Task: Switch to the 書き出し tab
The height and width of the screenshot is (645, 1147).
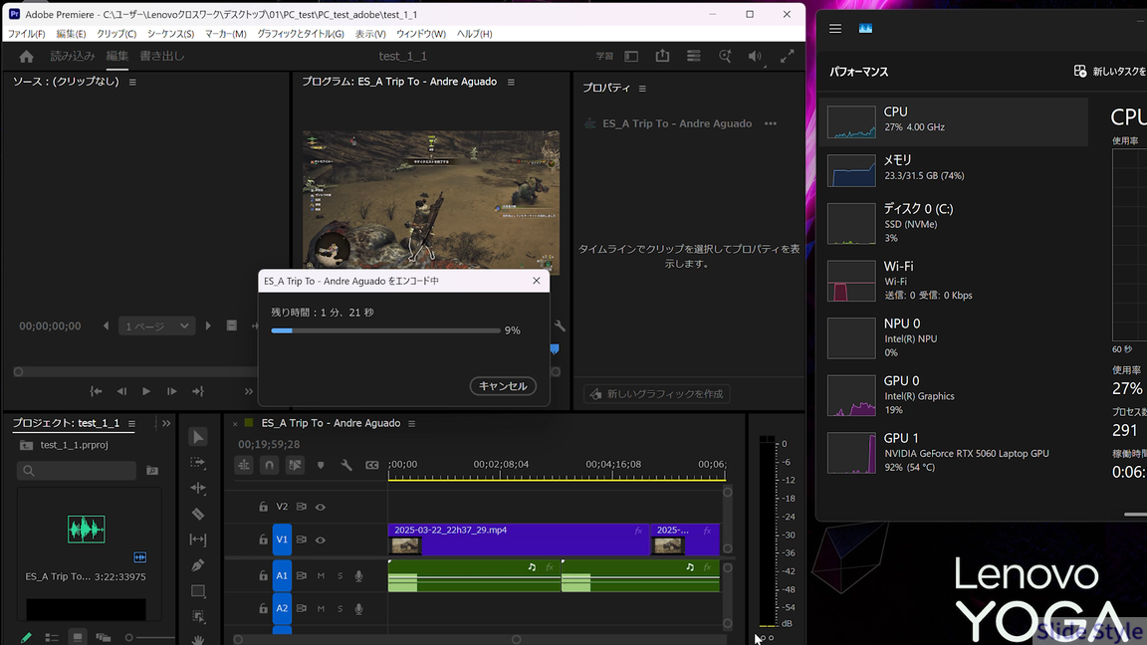Action: click(x=161, y=57)
